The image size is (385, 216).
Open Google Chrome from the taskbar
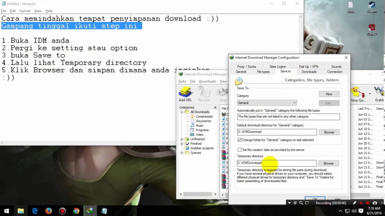pyautogui.click(x=76, y=211)
